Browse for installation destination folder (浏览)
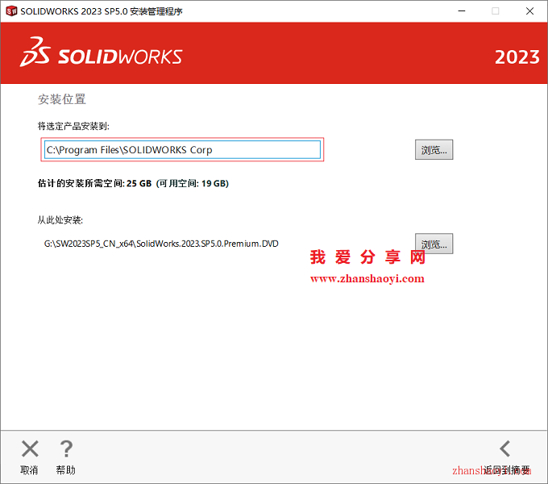Viewport: 548px width, 484px height. coord(434,150)
